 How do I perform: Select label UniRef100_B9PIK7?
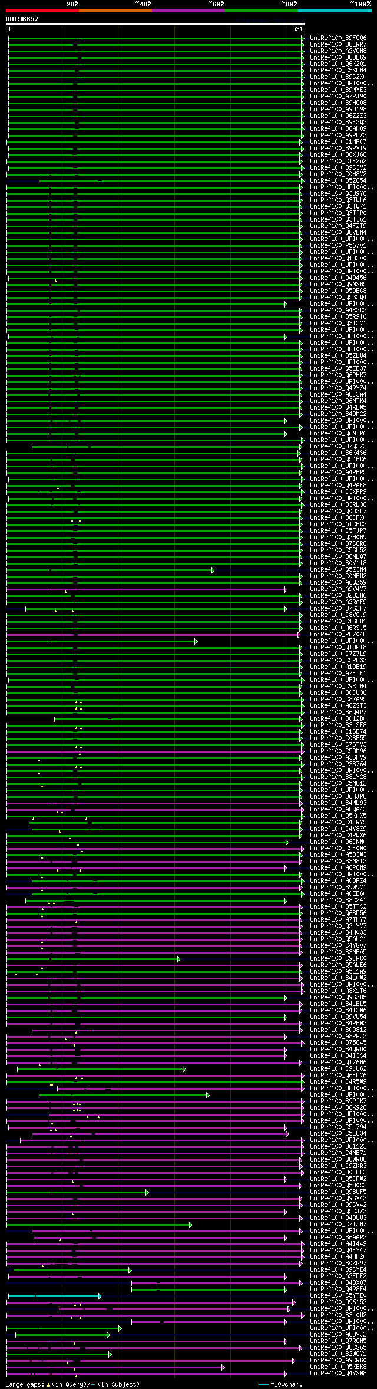tap(338, 1101)
